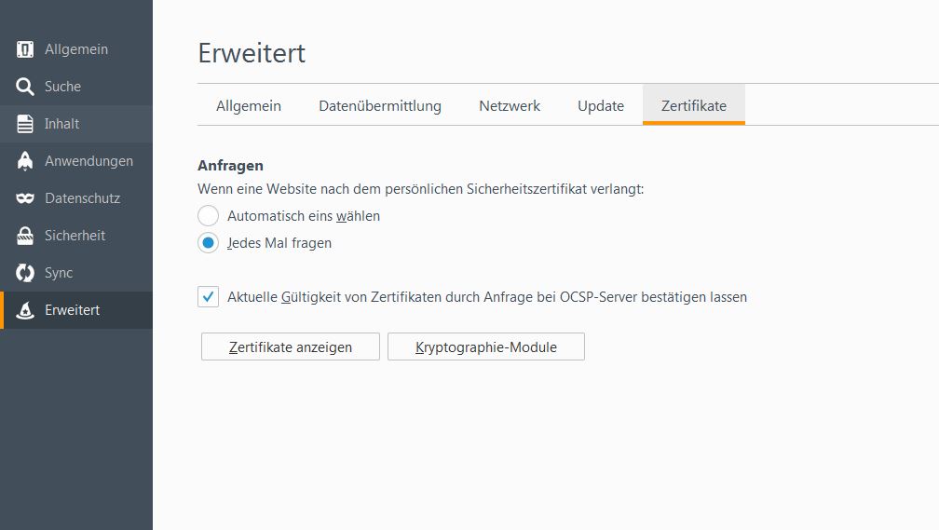Uncheck the OCSP-Server validity checkbox
Image resolution: width=939 pixels, height=530 pixels.
pyautogui.click(x=209, y=297)
